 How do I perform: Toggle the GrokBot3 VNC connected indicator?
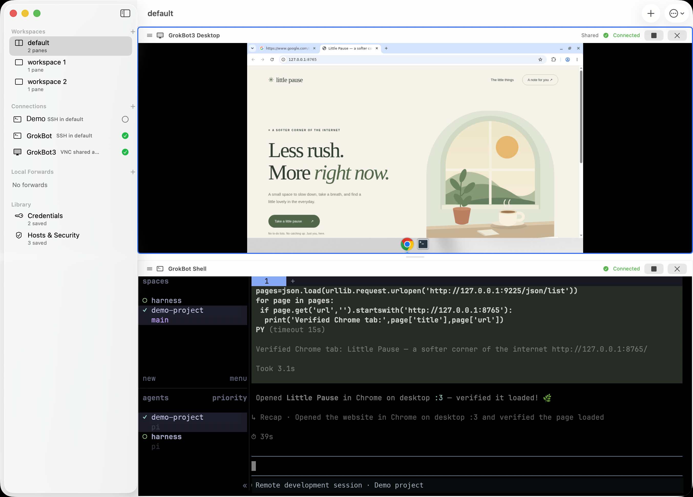[x=125, y=152]
